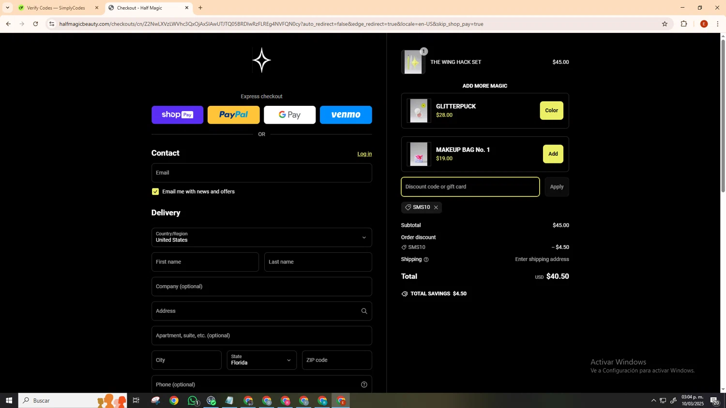Open Makeup Bag No. 1 thumbnail
The height and width of the screenshot is (408, 726).
coord(419,154)
